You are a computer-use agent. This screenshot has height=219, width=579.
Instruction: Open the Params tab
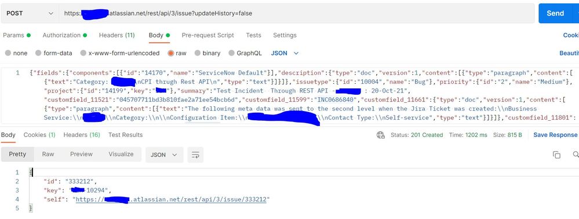[17, 35]
